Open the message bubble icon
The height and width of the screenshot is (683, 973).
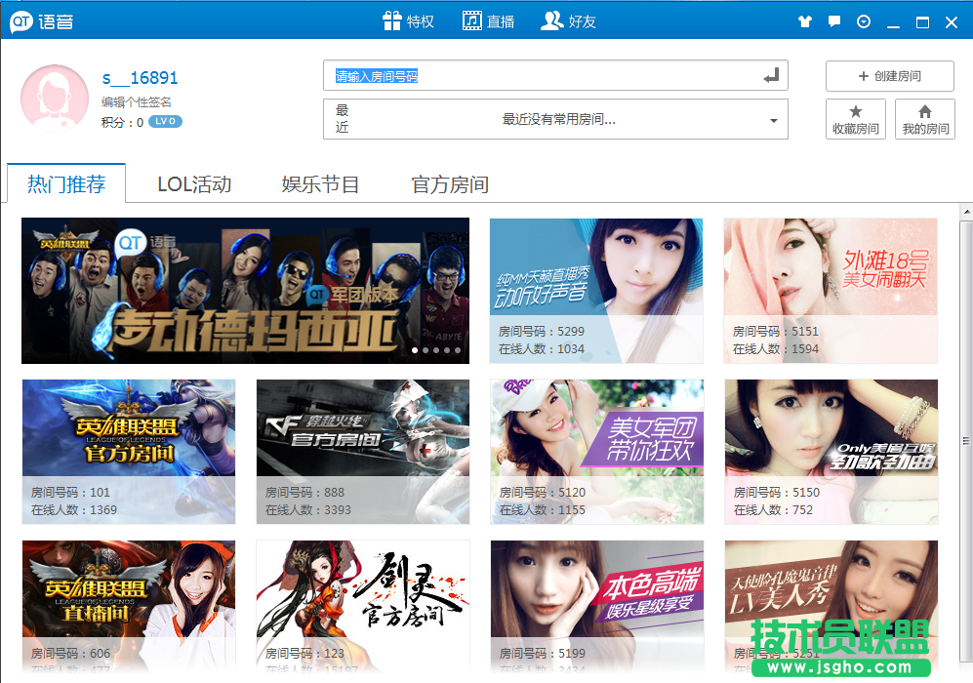(834, 21)
